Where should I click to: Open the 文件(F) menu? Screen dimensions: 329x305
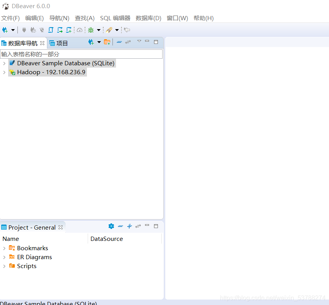(10, 18)
